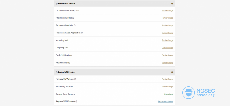Click help icon beside ProtonMail Mobile Apps
The image size is (230, 106).
(79, 10)
